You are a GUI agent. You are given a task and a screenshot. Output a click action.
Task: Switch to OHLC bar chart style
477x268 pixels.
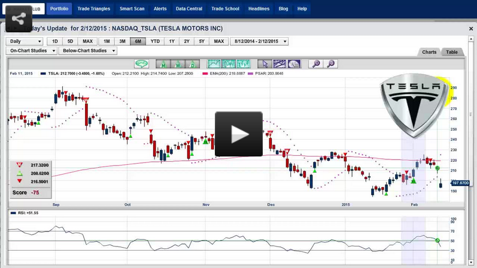pos(243,64)
